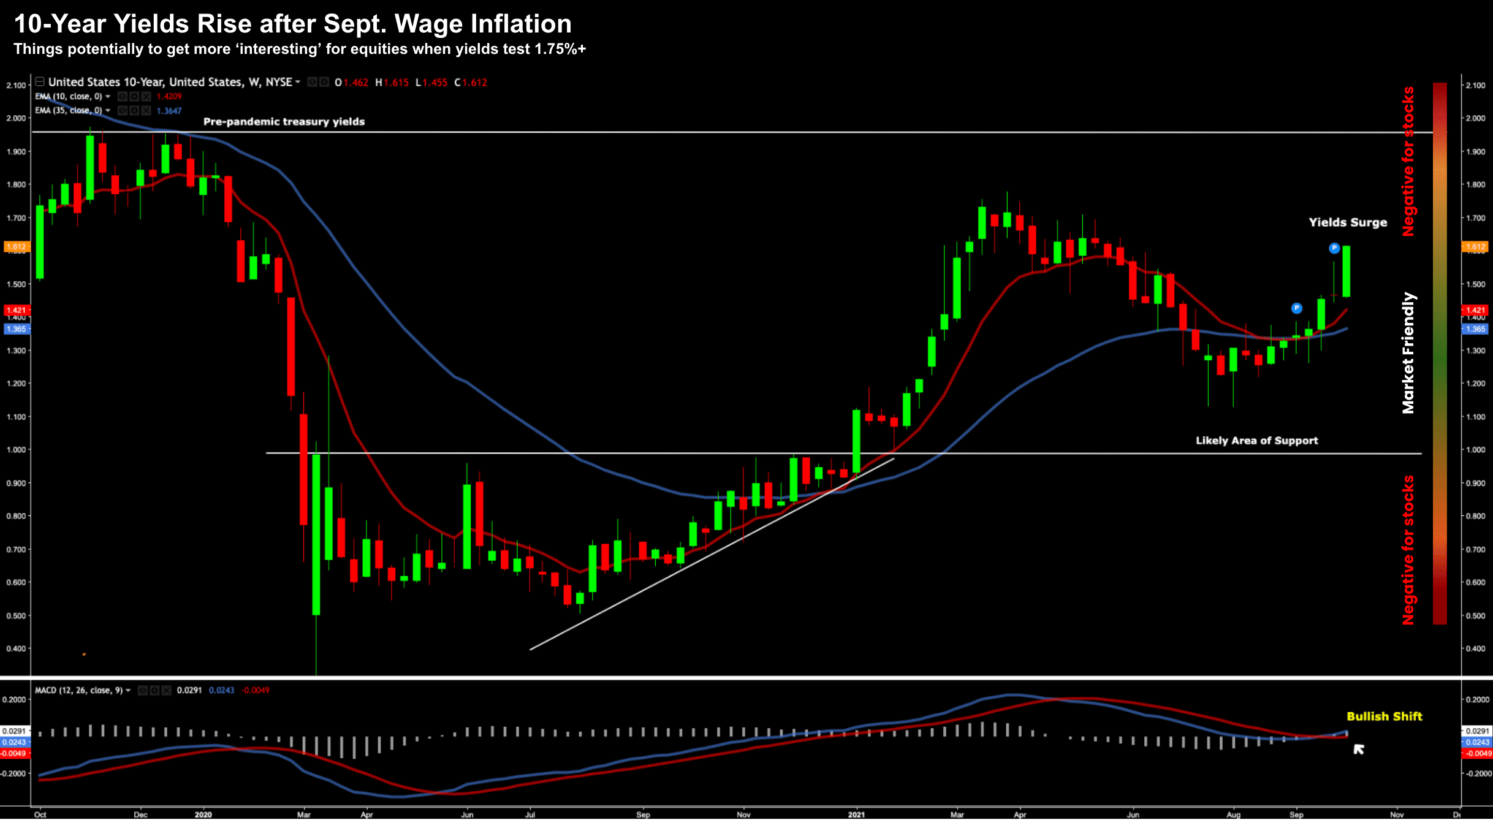Remove the EMA 35 indicator
This screenshot has height=820, width=1493.
(x=146, y=110)
